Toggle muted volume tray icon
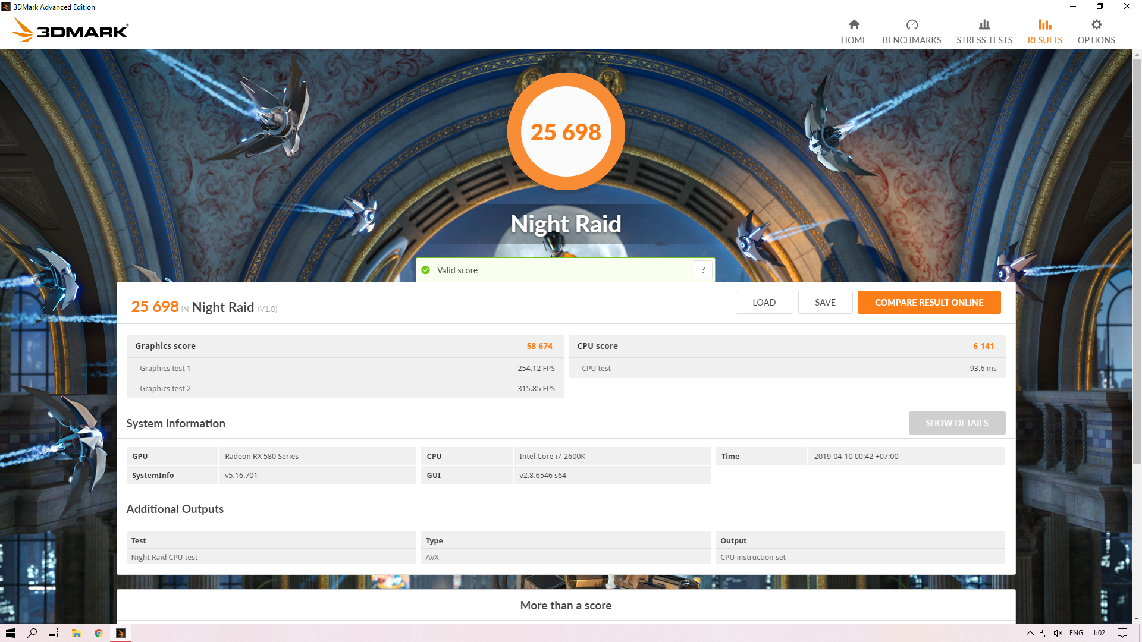Screen dimensions: 1142x642 (x=1058, y=633)
